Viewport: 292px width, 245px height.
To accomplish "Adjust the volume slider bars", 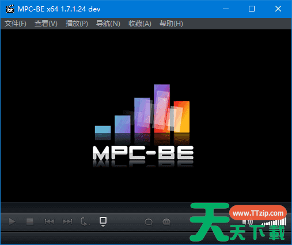I will [x=274, y=221].
